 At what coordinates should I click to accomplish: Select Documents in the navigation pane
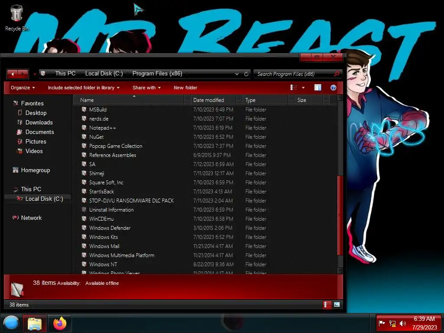(x=39, y=132)
